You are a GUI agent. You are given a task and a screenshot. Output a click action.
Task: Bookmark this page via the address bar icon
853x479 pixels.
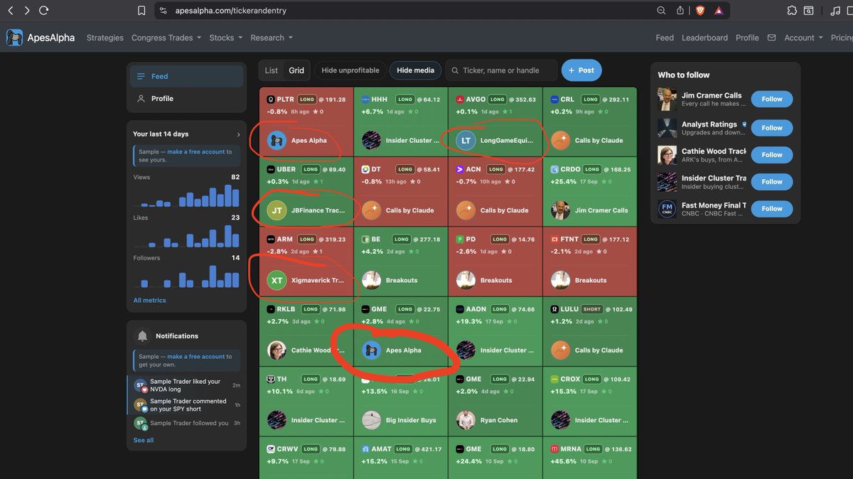pos(141,11)
